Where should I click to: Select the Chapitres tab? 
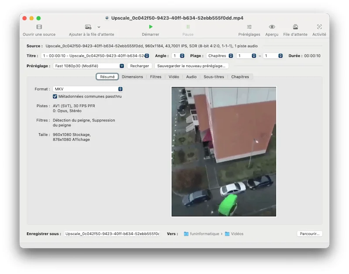240,76
